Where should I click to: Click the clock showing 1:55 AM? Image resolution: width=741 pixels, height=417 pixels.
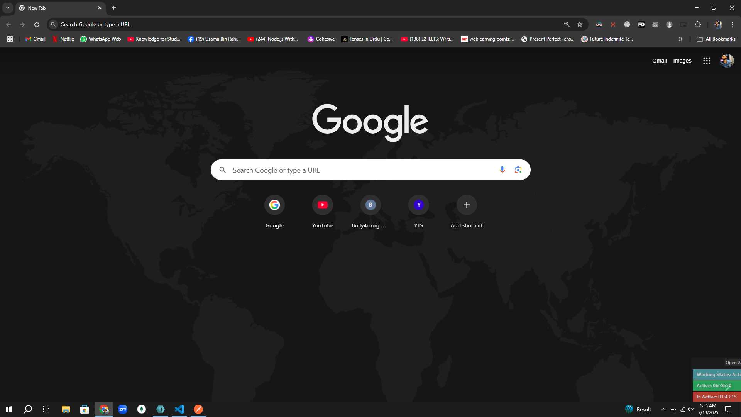[708, 409]
